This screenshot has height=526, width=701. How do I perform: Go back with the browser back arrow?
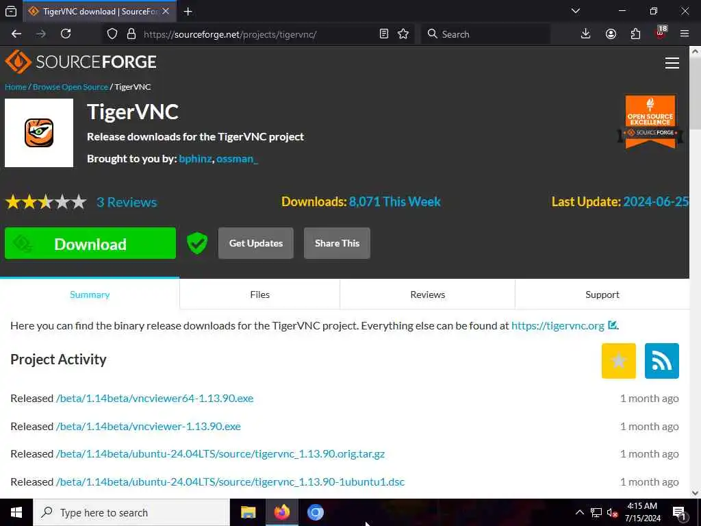(x=16, y=34)
